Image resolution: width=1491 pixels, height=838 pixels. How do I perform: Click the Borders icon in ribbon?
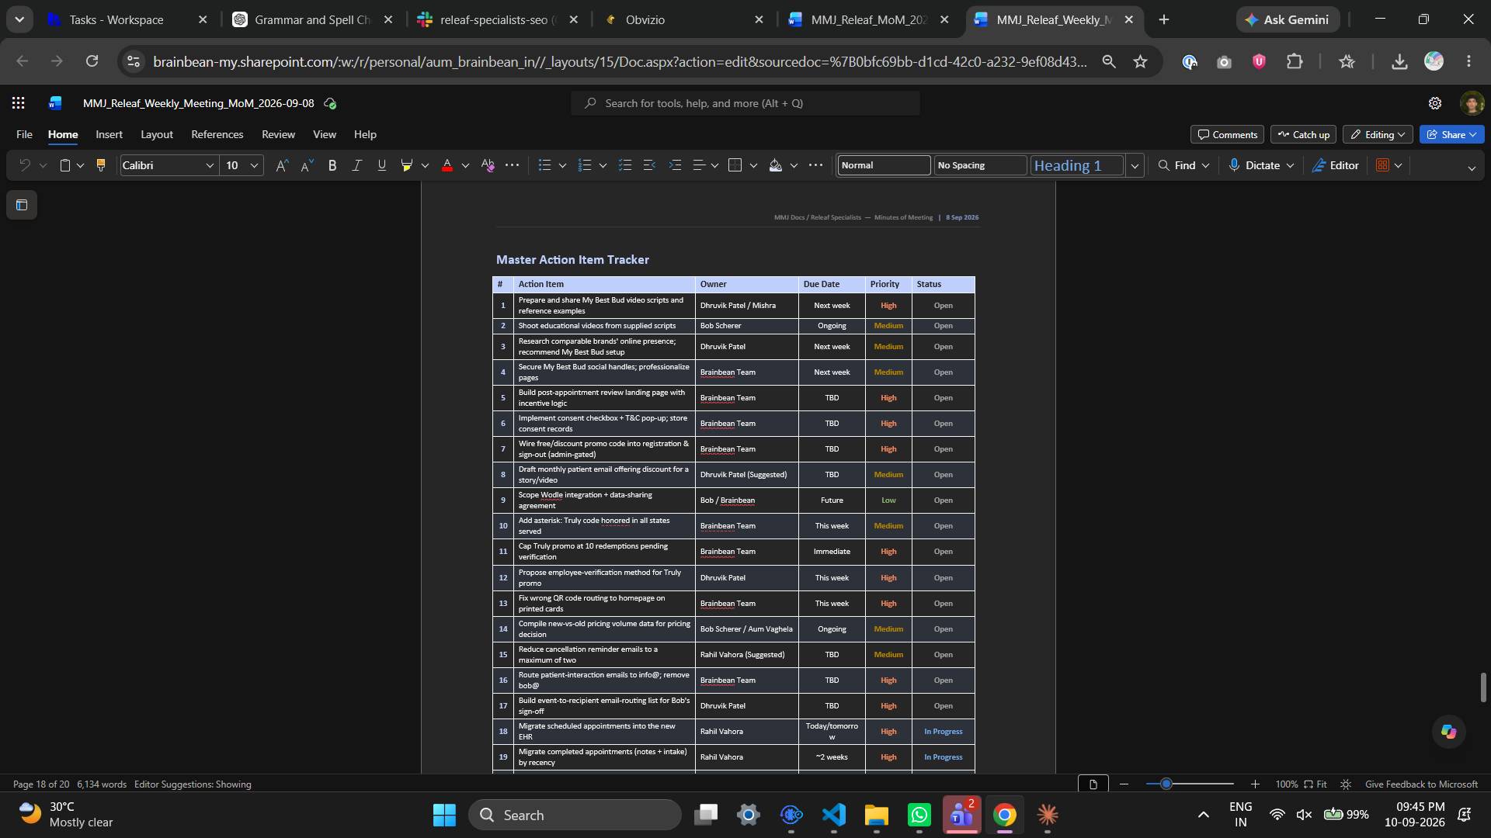pos(735,165)
